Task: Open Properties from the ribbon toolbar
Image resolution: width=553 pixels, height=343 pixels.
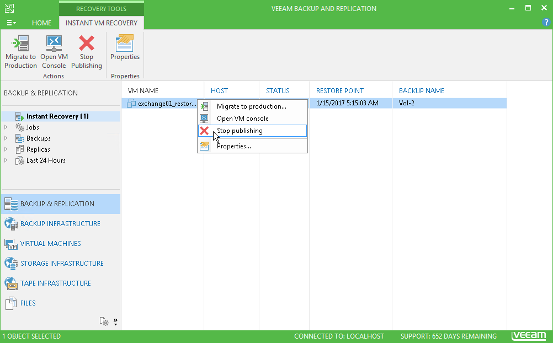Action: click(125, 47)
